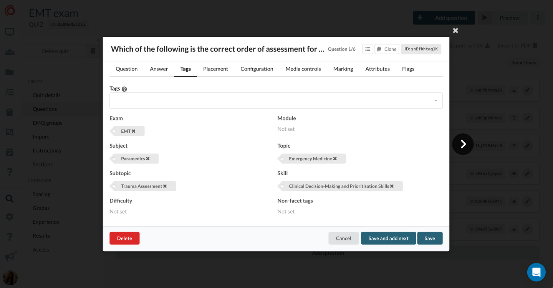Close the question dialog with X

pyautogui.click(x=455, y=30)
